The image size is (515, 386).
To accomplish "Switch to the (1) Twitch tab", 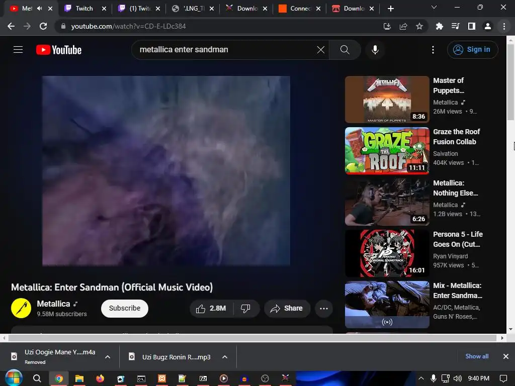I will (x=140, y=9).
